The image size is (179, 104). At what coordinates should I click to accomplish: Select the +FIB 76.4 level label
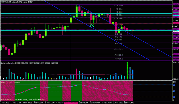[x=118, y=5]
